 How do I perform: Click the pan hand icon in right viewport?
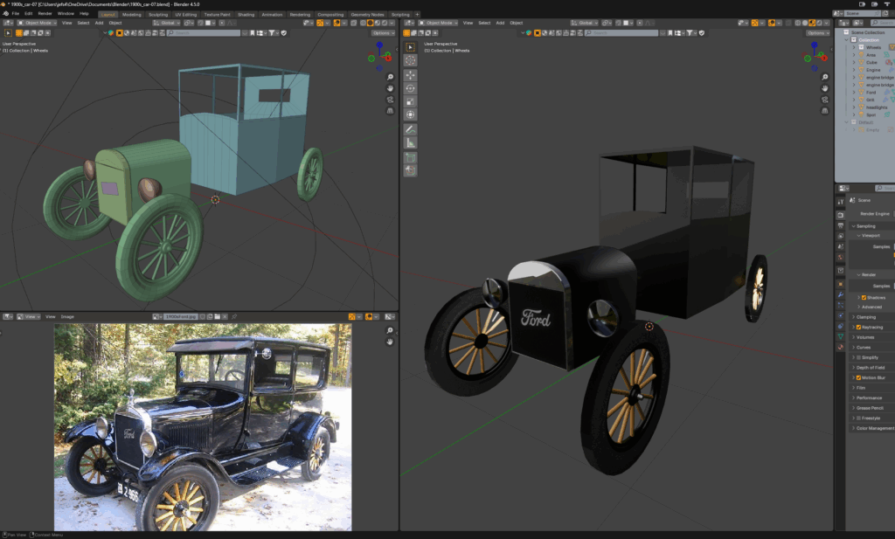825,88
